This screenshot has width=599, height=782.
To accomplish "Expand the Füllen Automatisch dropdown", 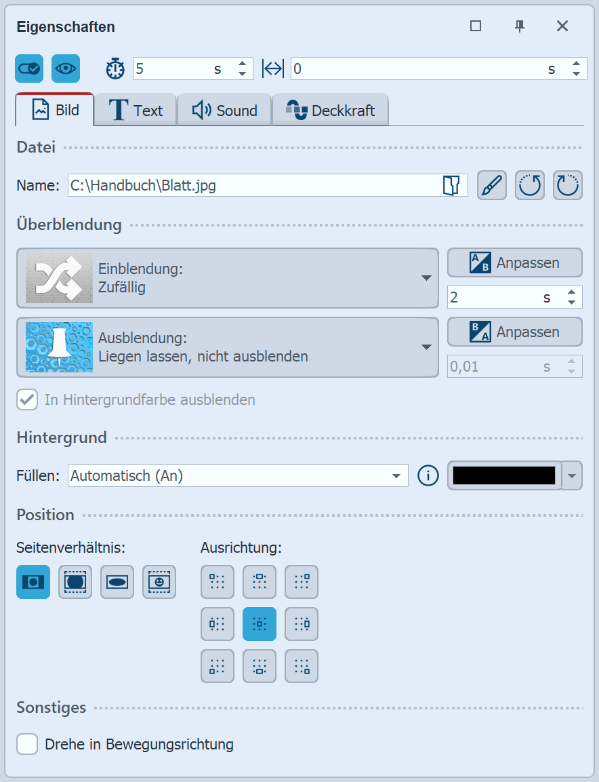I will tap(397, 475).
